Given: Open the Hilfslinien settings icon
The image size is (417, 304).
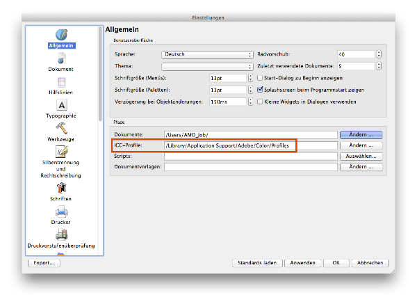Looking at the screenshot, I should click(61, 82).
